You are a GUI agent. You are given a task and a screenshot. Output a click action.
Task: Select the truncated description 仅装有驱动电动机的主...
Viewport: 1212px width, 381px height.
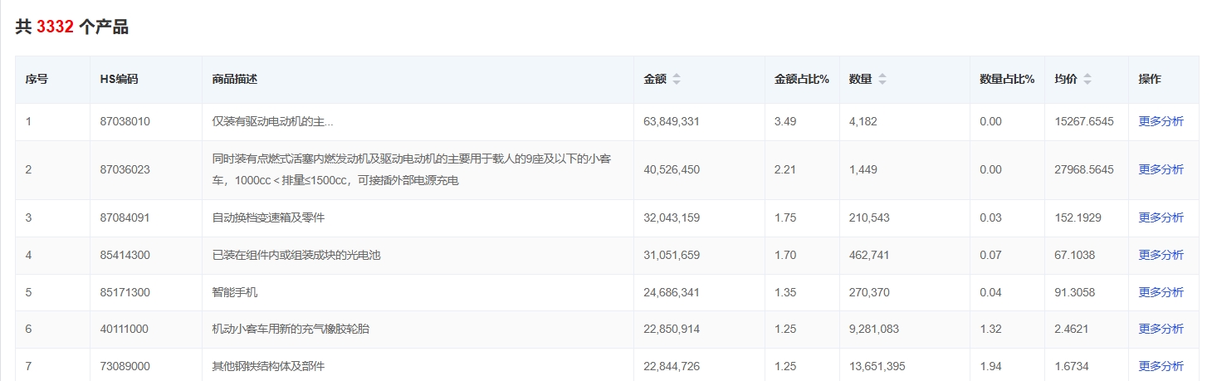click(x=272, y=121)
